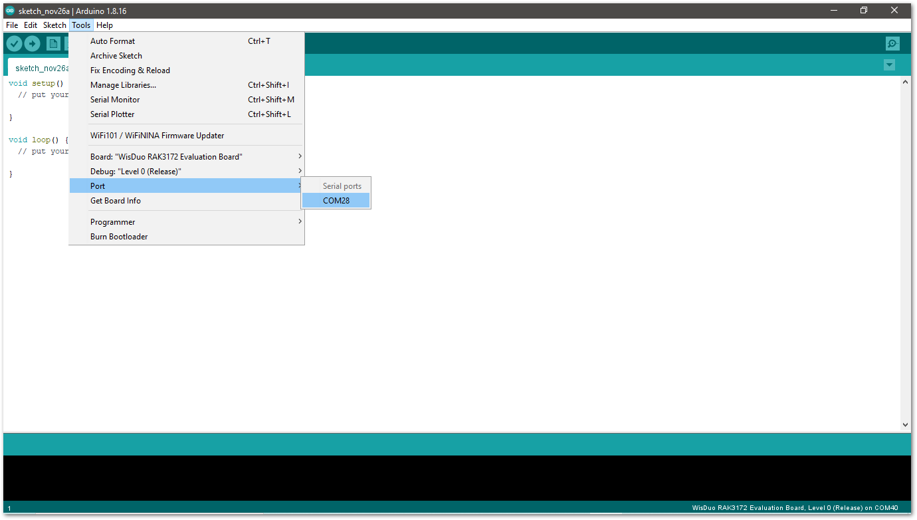Select COM28 serial port
This screenshot has height=520, width=917.
[336, 201]
